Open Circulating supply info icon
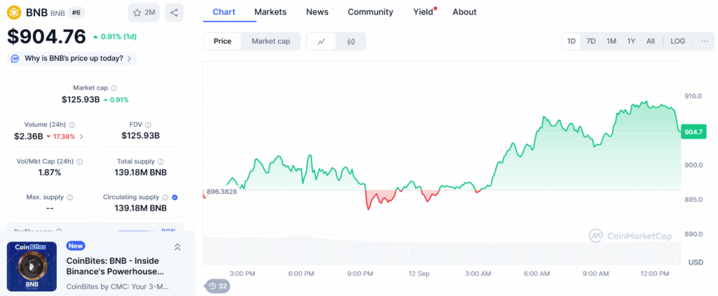The image size is (718, 296). [x=165, y=197]
